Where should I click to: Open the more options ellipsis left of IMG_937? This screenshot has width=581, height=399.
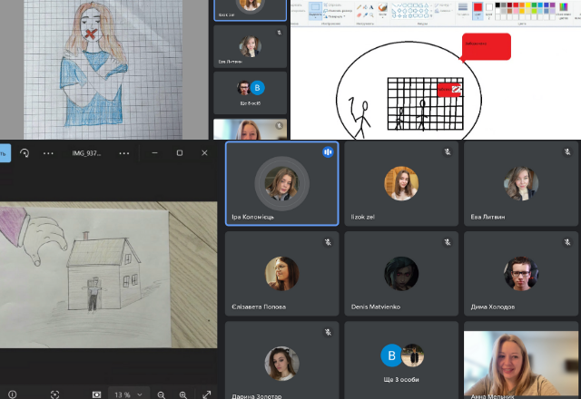click(x=48, y=153)
